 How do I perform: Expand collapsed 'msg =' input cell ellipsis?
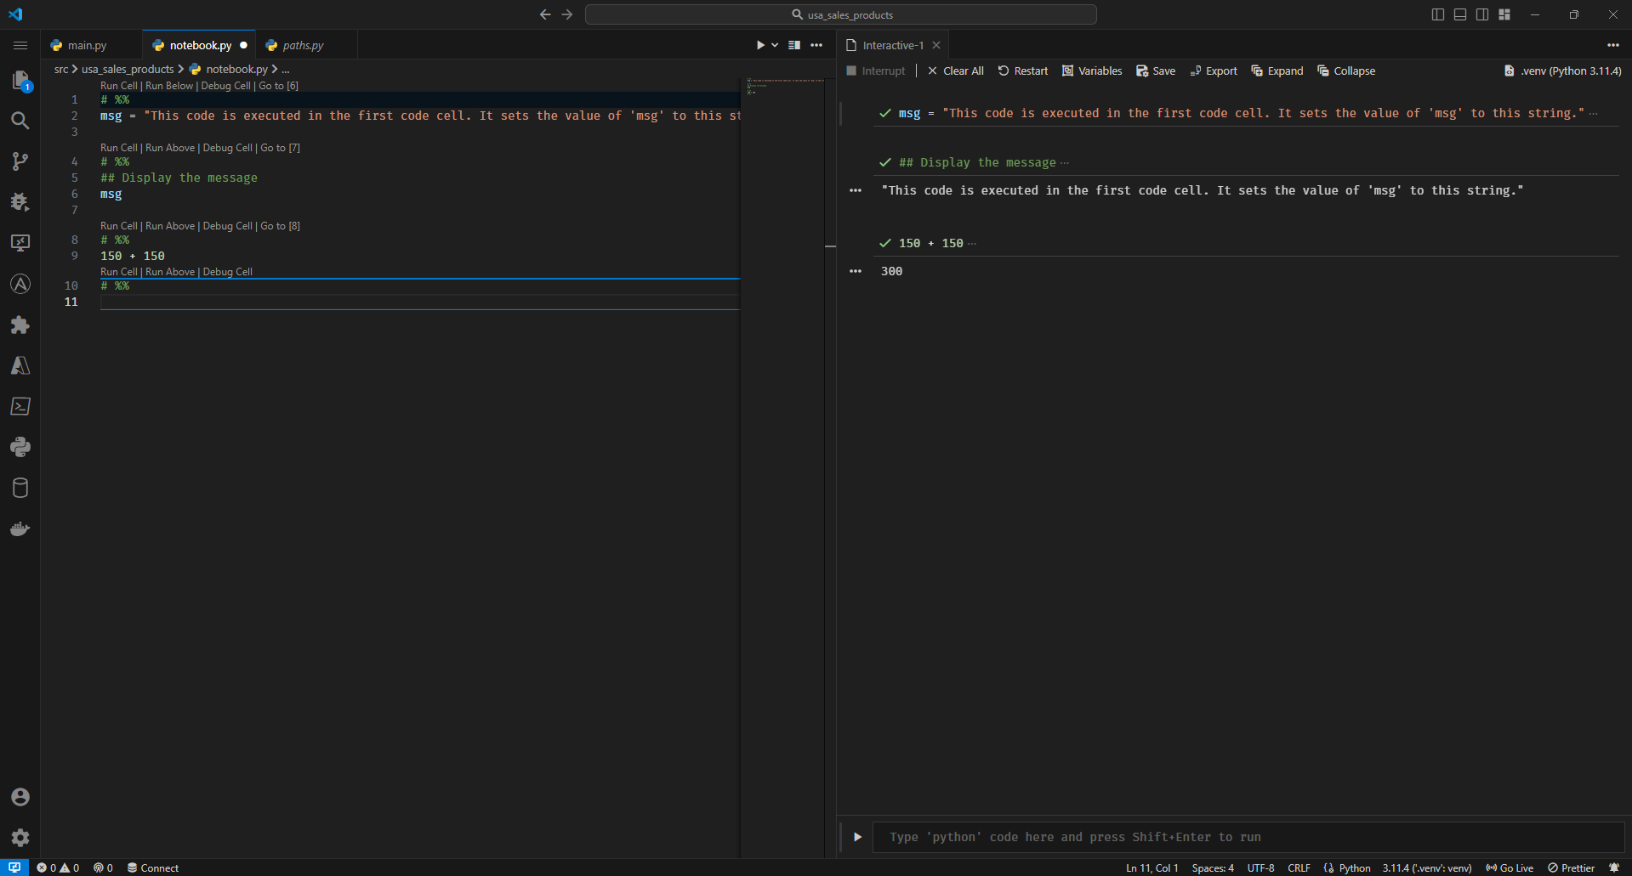(x=1593, y=114)
